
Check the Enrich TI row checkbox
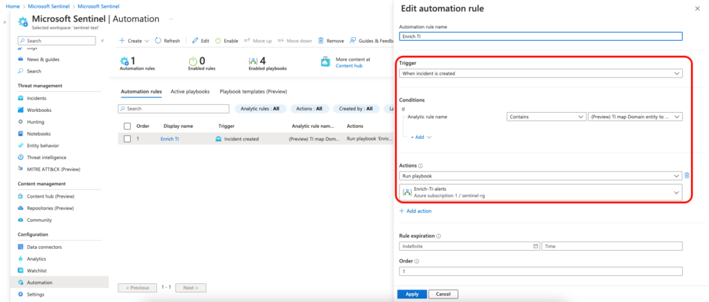127,139
